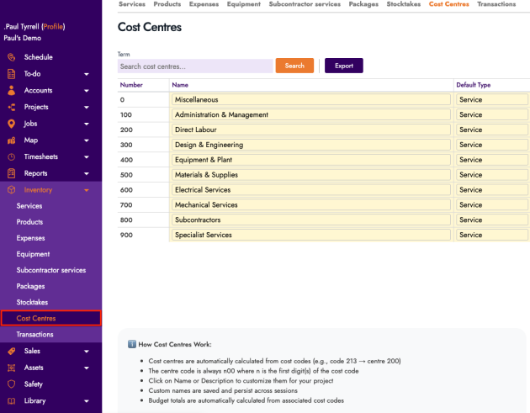Collapse the Inventory section arrow
The width and height of the screenshot is (530, 413).
[x=86, y=191]
